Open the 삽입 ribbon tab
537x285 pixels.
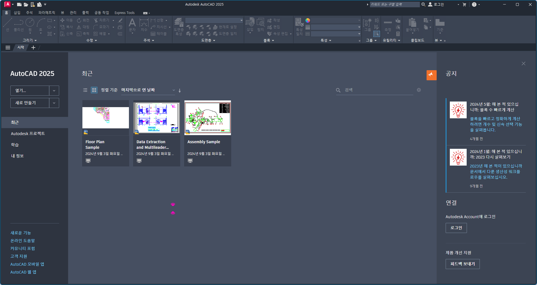17,13
